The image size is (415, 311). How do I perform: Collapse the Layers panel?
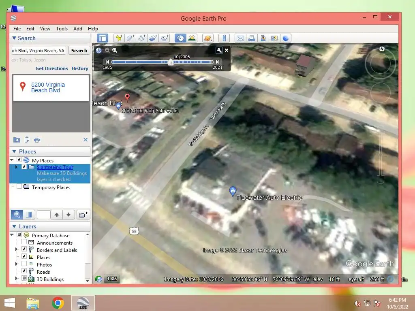click(x=14, y=226)
